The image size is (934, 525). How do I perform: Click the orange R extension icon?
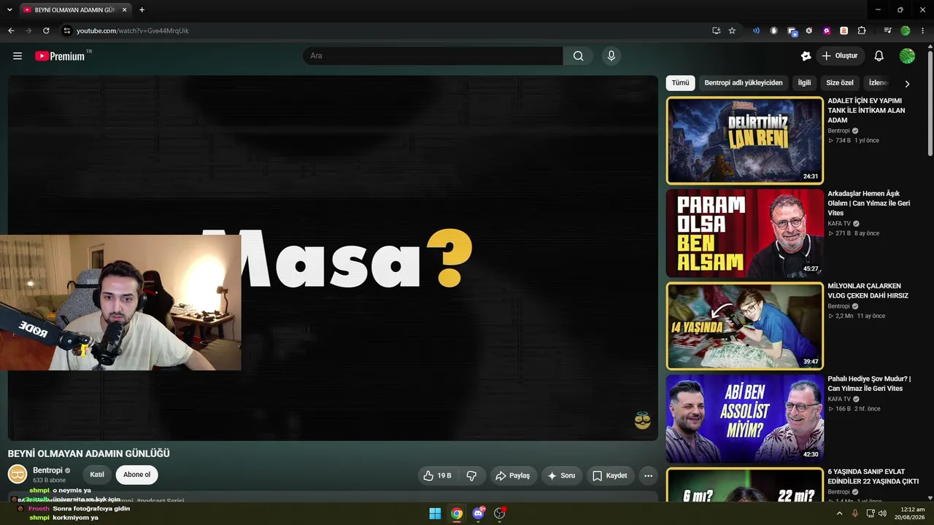tap(844, 31)
